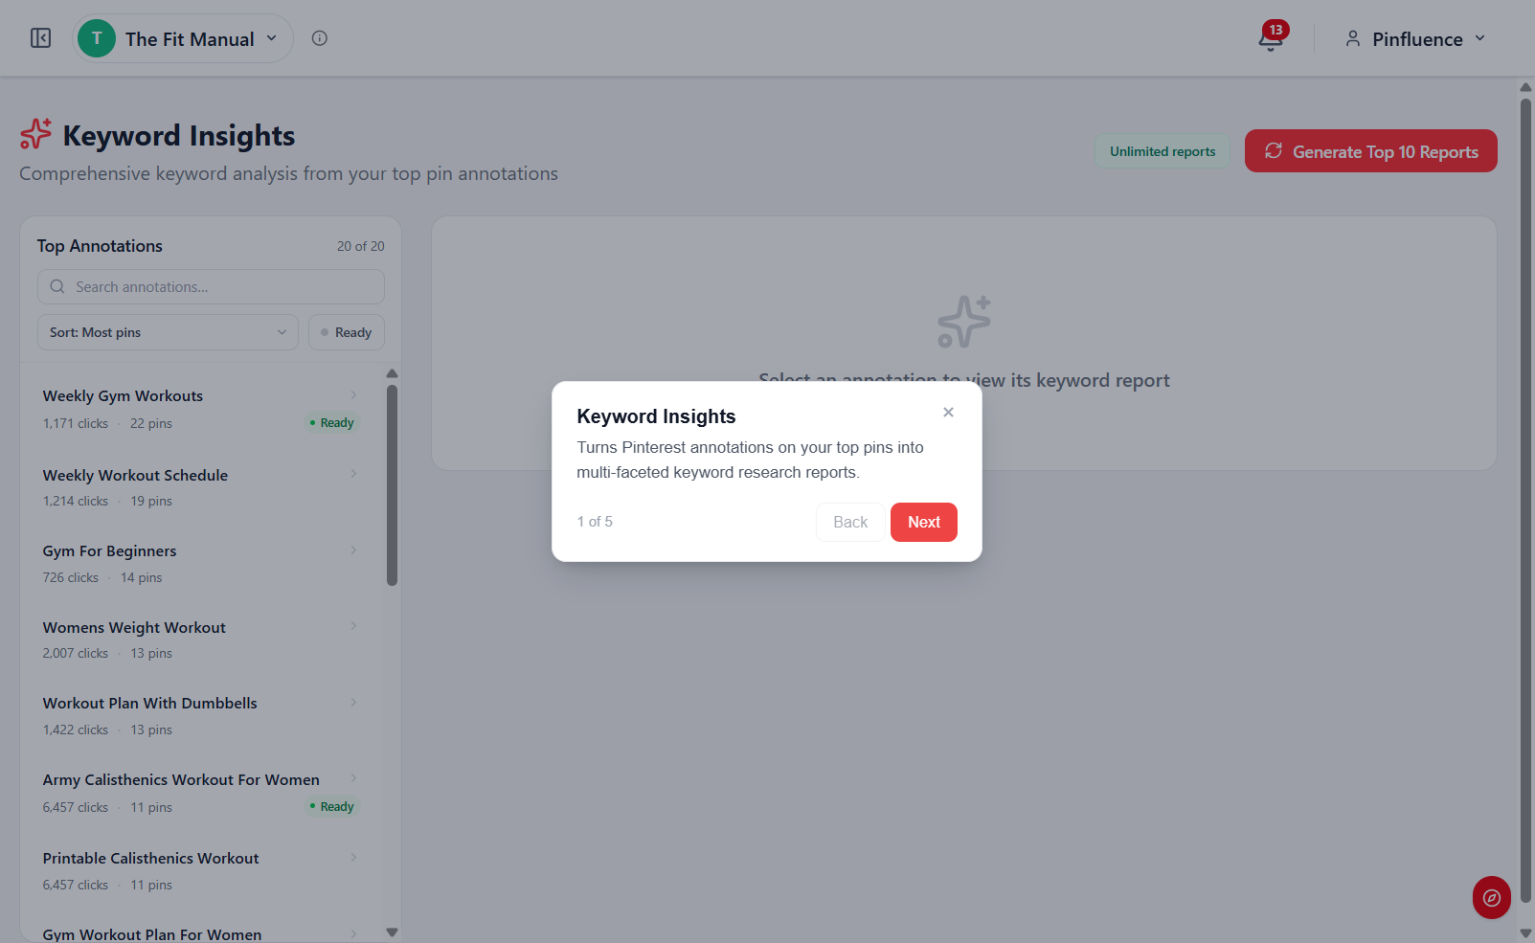Click the refresh icon in Generate button
This screenshot has height=943, width=1535.
[1274, 150]
